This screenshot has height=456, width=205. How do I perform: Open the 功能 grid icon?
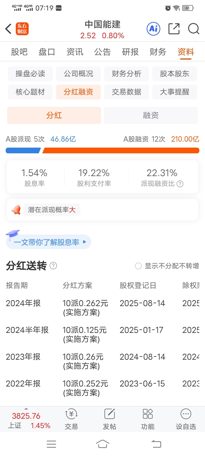(x=148, y=414)
